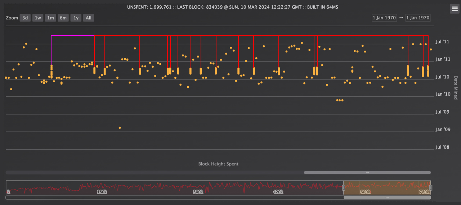Click the end date input field
461x205 pixels.
pos(418,18)
